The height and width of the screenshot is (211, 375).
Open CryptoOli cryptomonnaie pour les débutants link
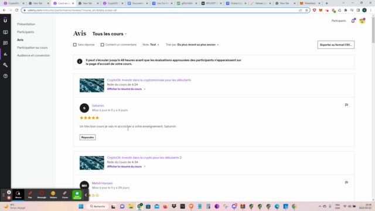pyautogui.click(x=149, y=80)
